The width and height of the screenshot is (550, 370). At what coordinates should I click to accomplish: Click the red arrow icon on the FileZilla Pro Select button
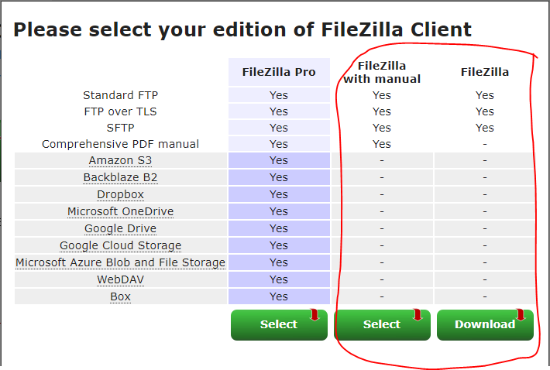315,314
